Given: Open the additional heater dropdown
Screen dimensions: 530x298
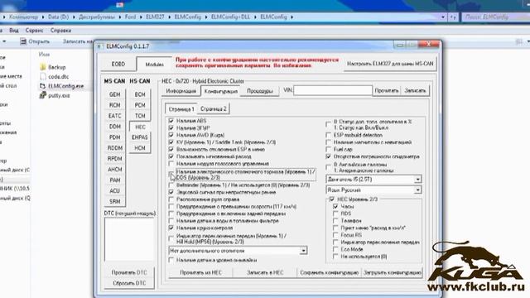Looking at the screenshot, I should click(238, 251).
